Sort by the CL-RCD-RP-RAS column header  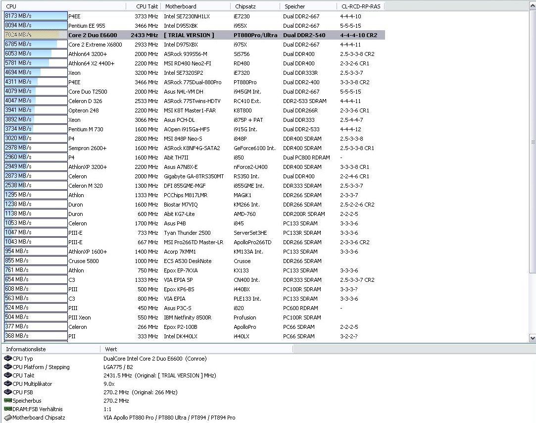point(361,6)
